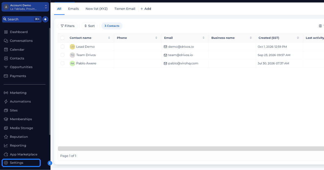Screen dimensions: 324x170
Task: Toggle sorting arrows on the Business name column
Action: pyautogui.click(x=251, y=38)
